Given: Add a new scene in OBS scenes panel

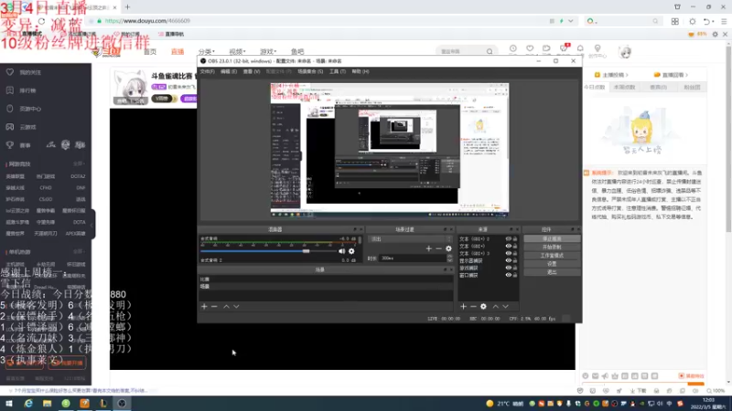Looking at the screenshot, I should (204, 307).
